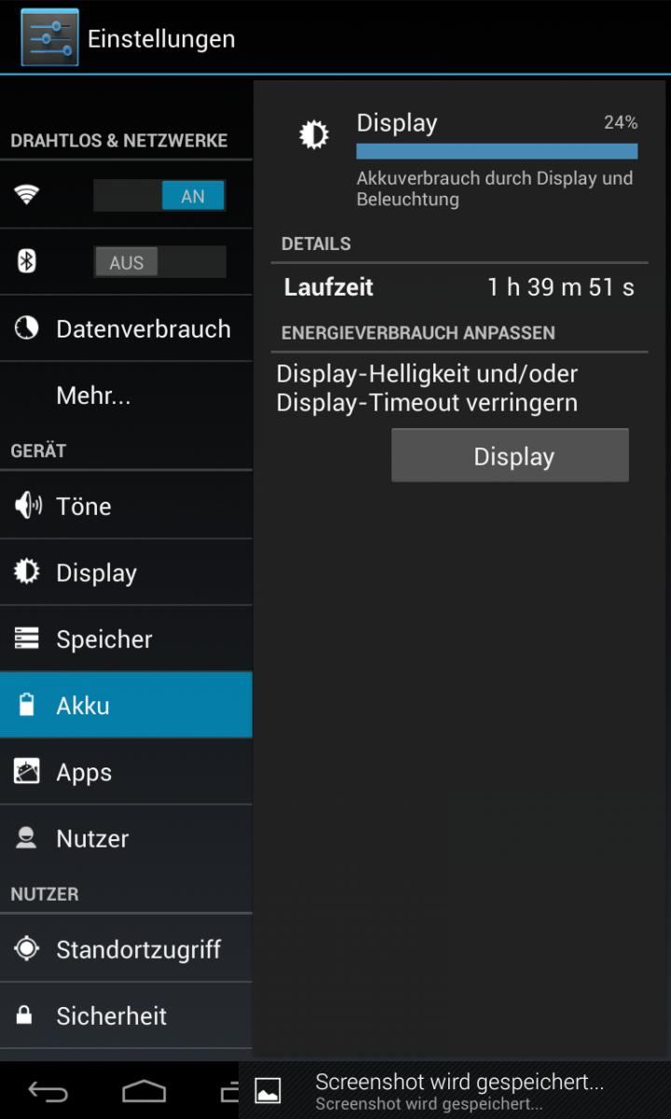Open Datenverbrauch via its pie icon
This screenshot has height=1119, width=671.
click(26, 327)
